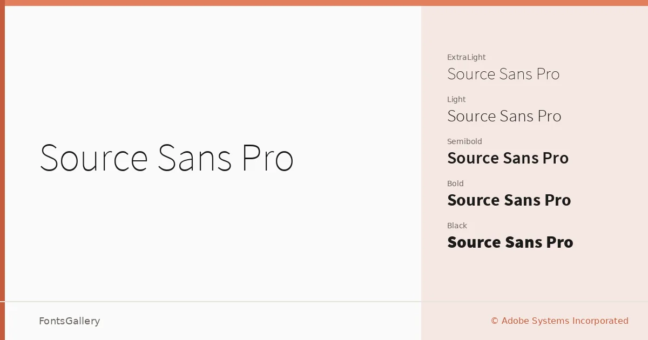Click the Adobe Systems Incorporated copyright text
Screen dimensions: 648x340
coord(565,321)
